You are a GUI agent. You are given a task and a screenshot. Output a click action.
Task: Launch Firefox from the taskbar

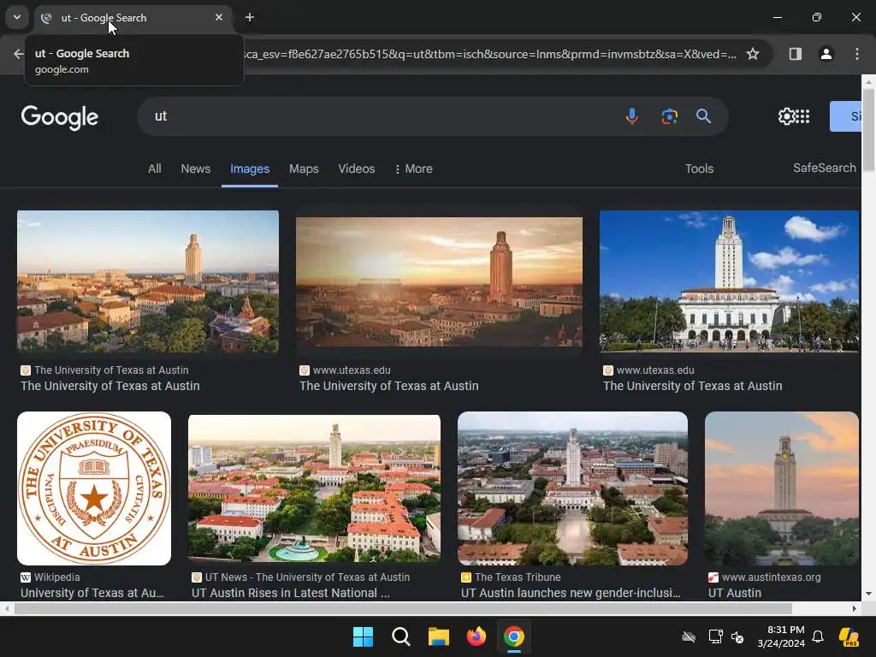tap(476, 636)
